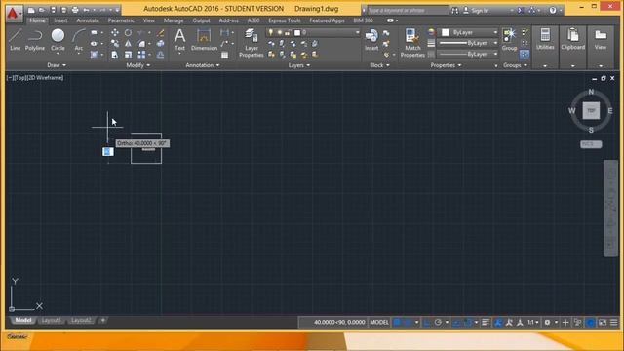
Task: Activate the Move tool in Modify
Action: tap(115, 32)
